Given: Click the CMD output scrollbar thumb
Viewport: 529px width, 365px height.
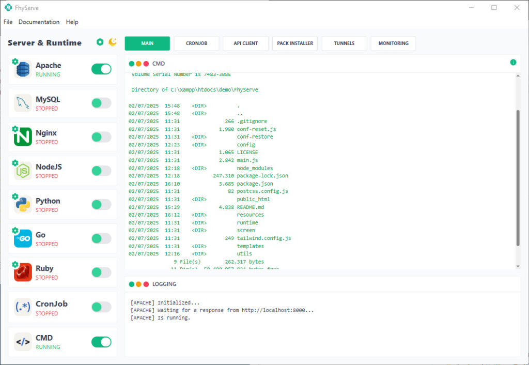Looking at the screenshot, I should tap(518, 178).
